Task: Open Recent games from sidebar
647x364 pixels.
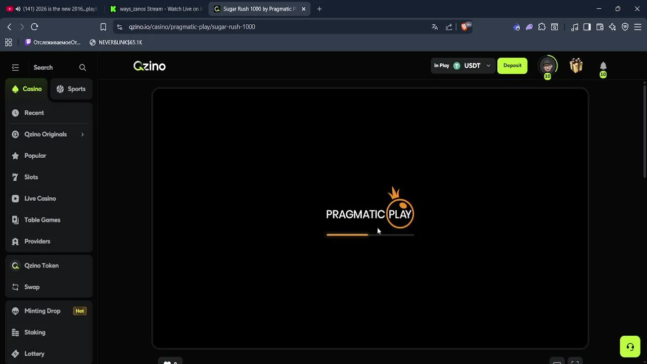Action: click(49, 113)
